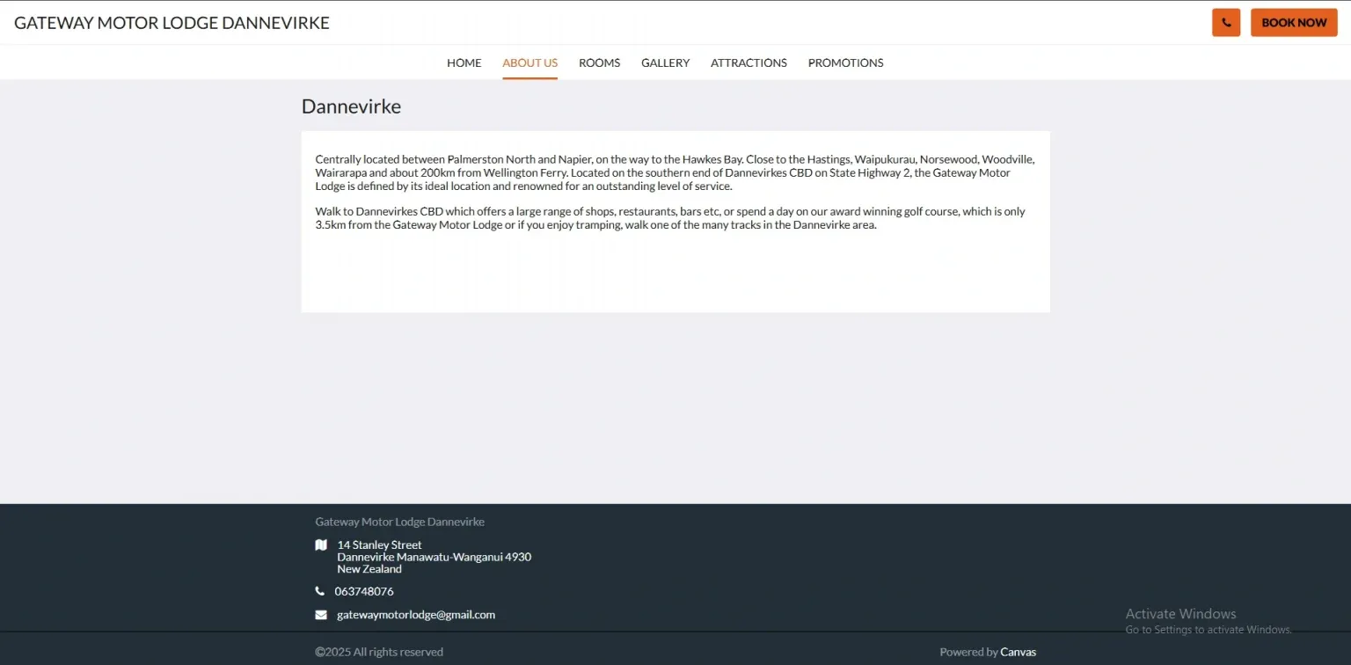Click the footer phone icon next to 063748076
Image resolution: width=1351 pixels, height=665 pixels.
[320, 591]
